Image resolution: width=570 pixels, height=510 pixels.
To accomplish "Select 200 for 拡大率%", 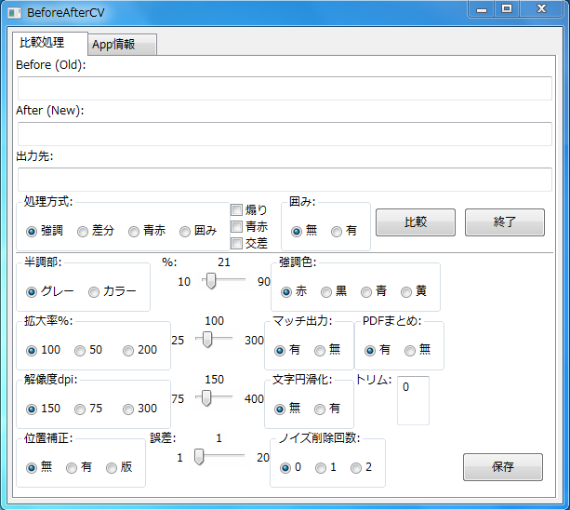I will tap(140, 350).
